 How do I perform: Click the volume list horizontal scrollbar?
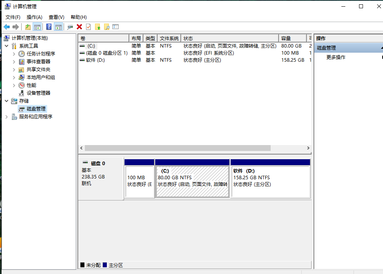click(178, 148)
